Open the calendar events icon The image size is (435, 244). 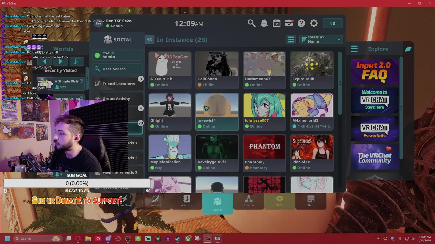[277, 23]
